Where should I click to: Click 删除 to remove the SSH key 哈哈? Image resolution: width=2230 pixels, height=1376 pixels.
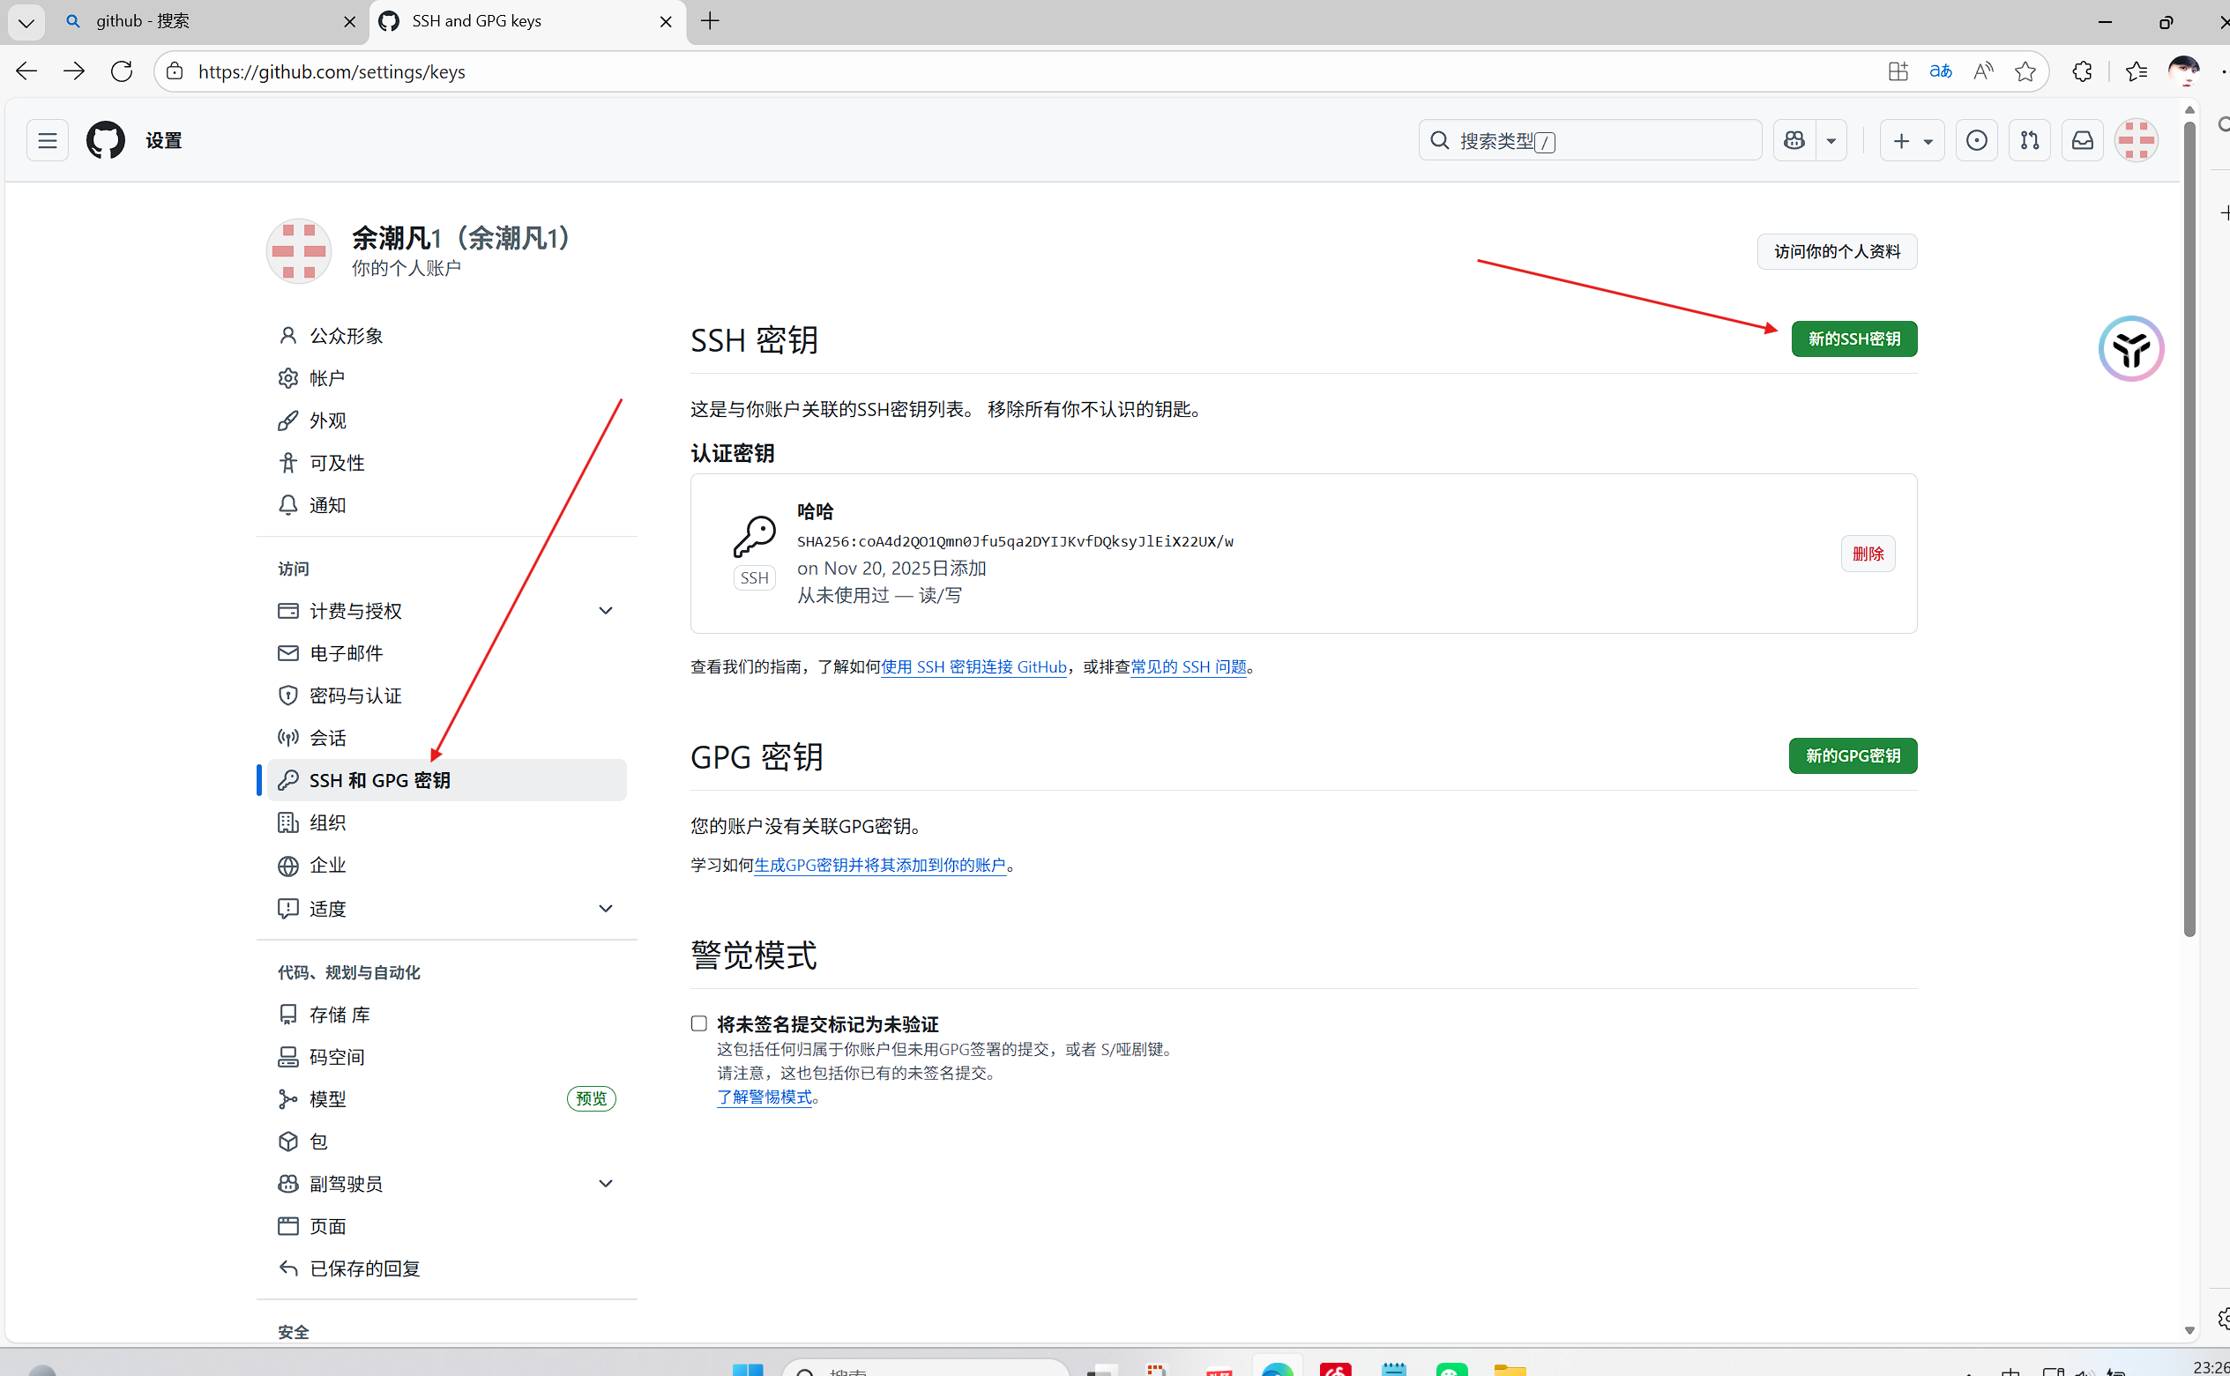click(1868, 553)
